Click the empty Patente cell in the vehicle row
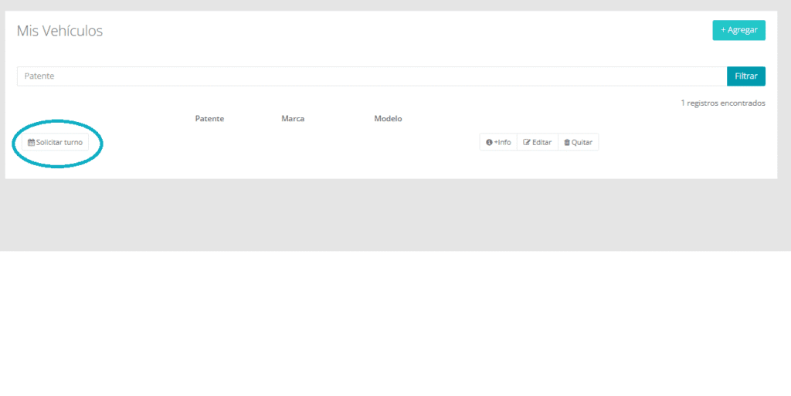This screenshot has height=396, width=791. pos(209,143)
